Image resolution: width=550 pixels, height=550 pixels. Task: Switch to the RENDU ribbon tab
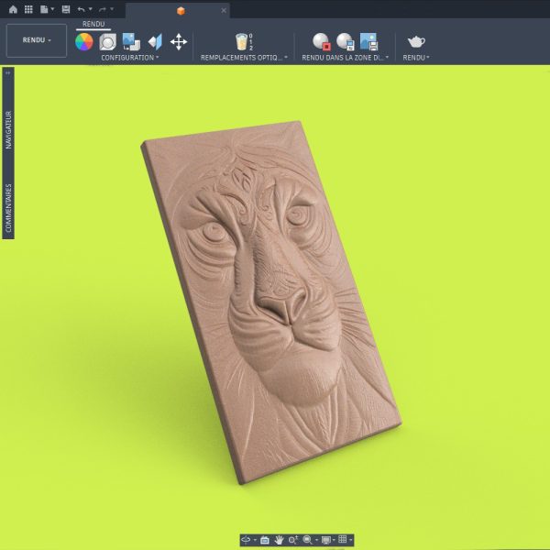tap(93, 24)
